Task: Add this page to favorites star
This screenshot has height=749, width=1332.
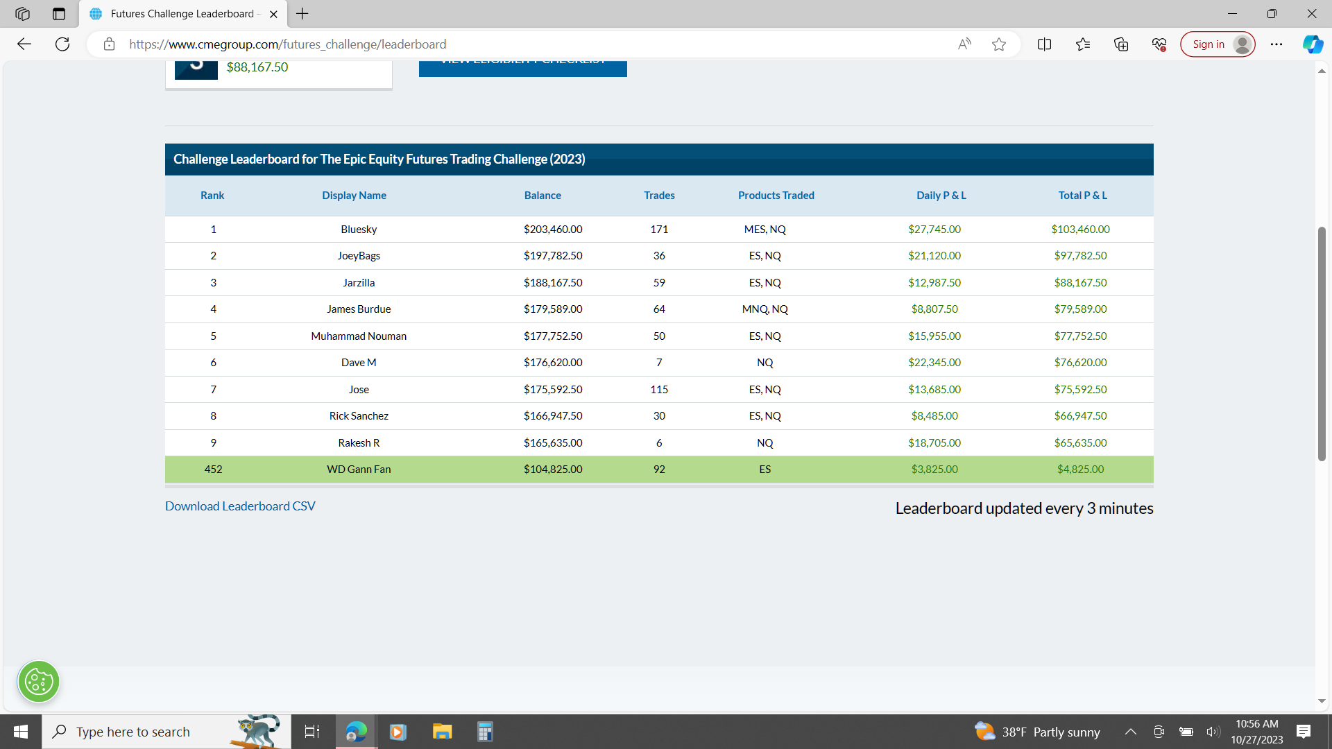Action: click(999, 44)
